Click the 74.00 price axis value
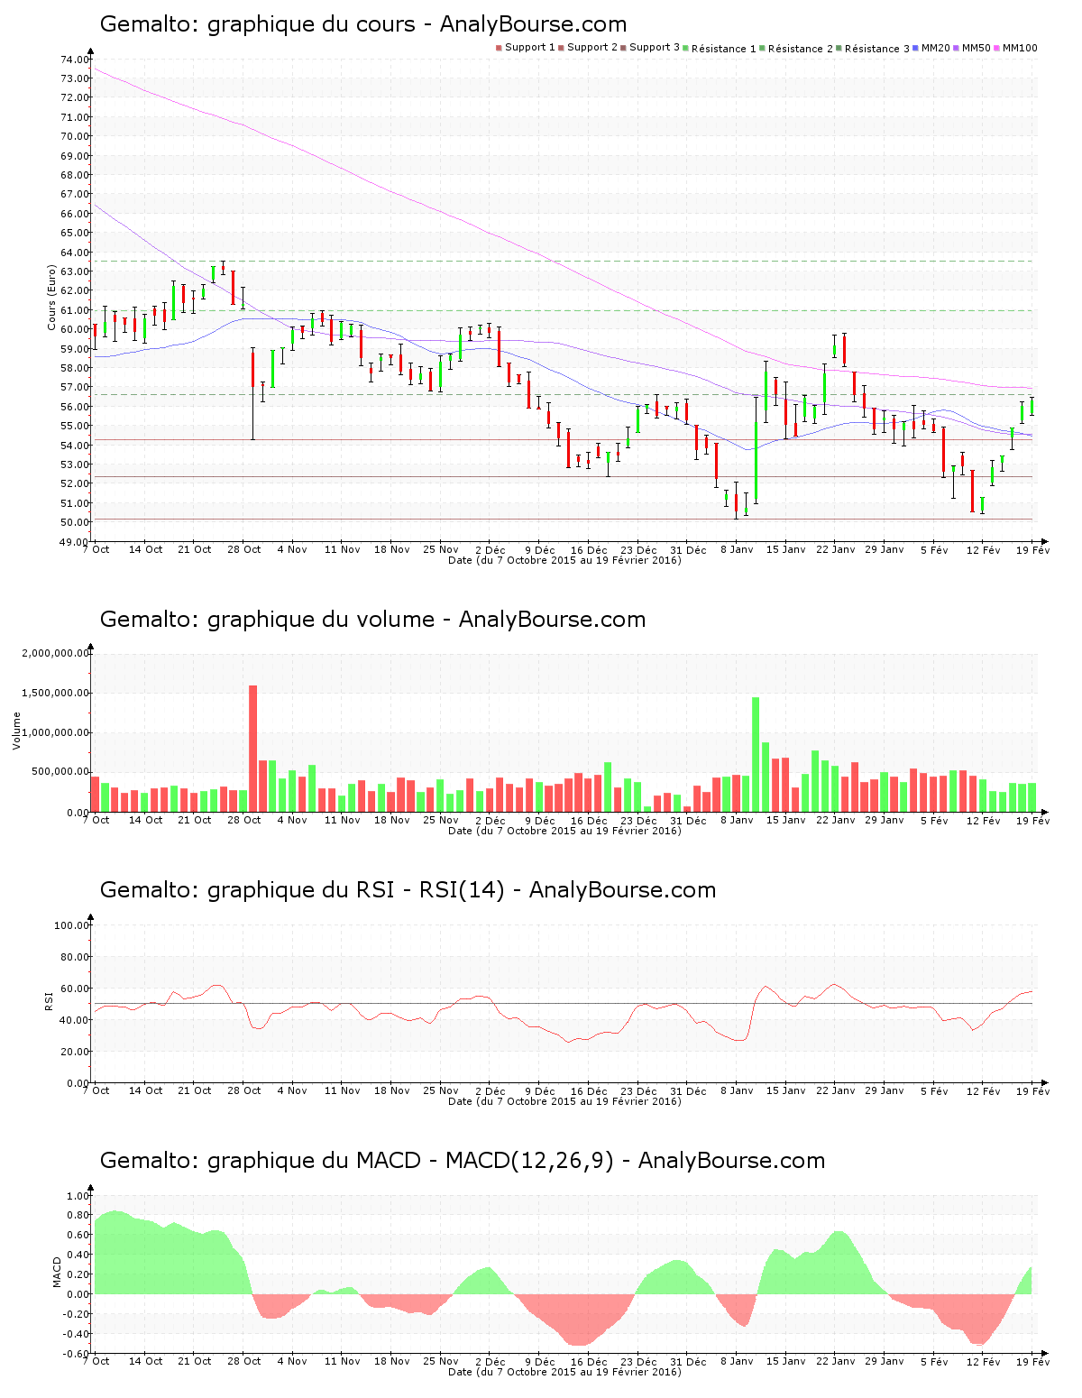The width and height of the screenshot is (1082, 1398). click(76, 60)
